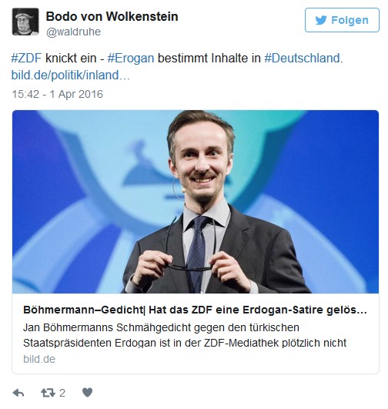The width and height of the screenshot is (388, 409).
Task: Click the bild.de source label in the card
Action: 39,359
